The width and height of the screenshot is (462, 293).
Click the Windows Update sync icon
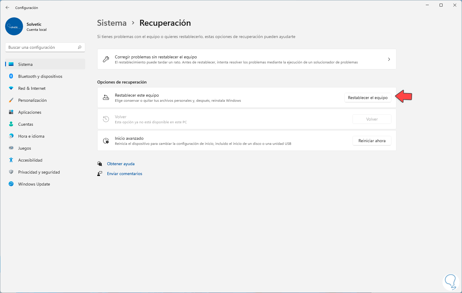pyautogui.click(x=11, y=184)
